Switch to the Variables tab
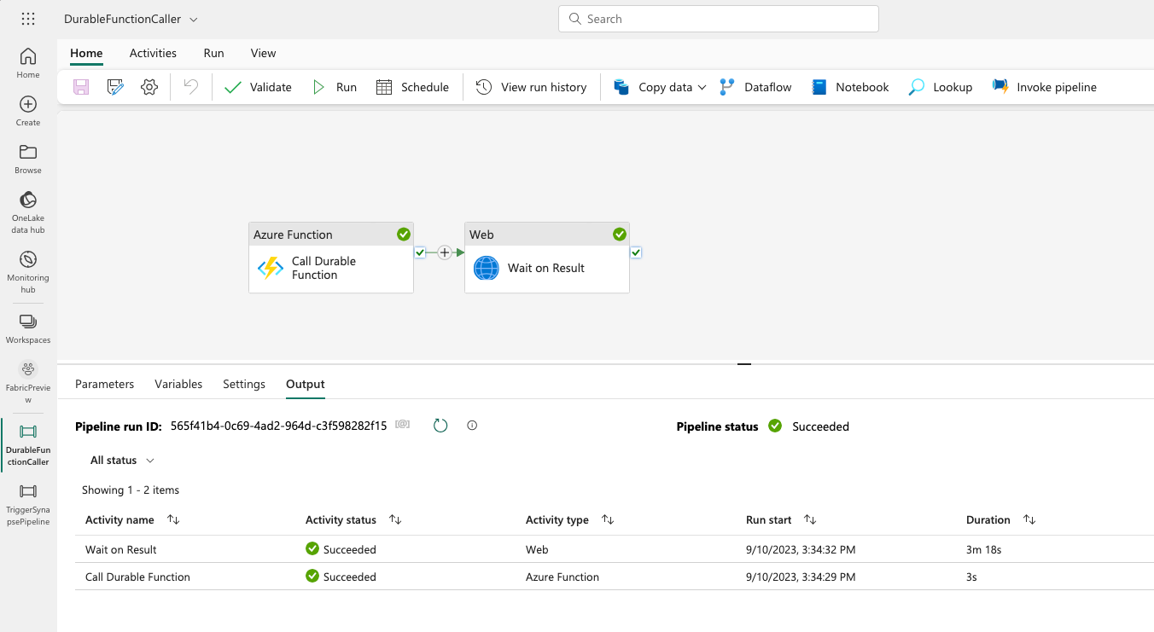 pyautogui.click(x=178, y=384)
